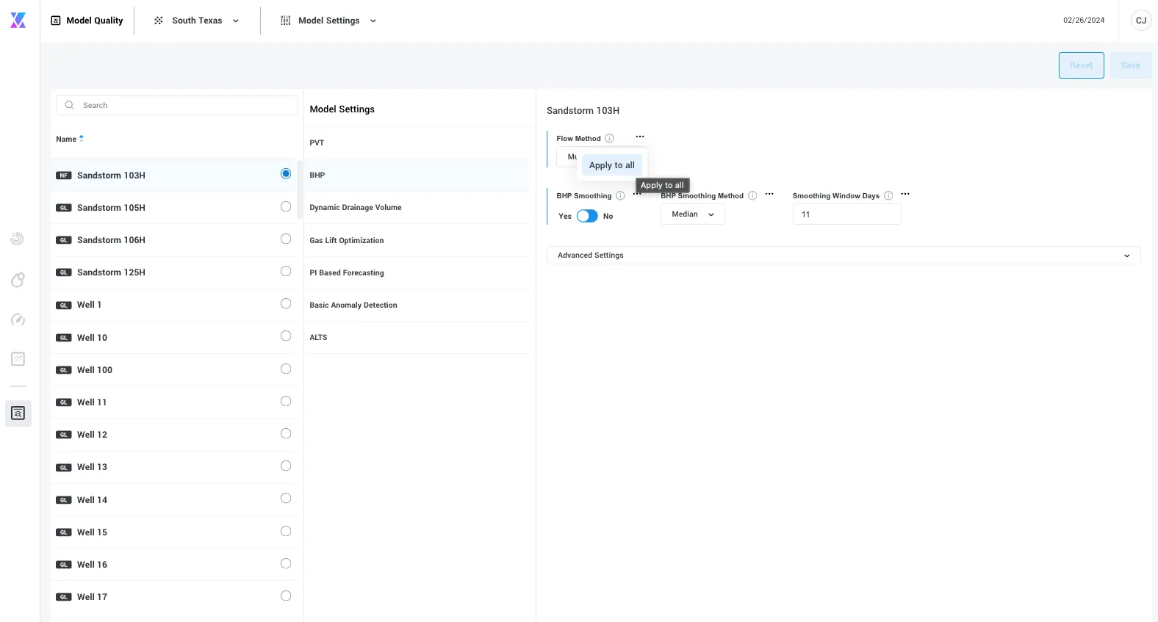1158x622 pixels.
Task: Open Smoothing Window Days three-dots menu
Action: 905,194
